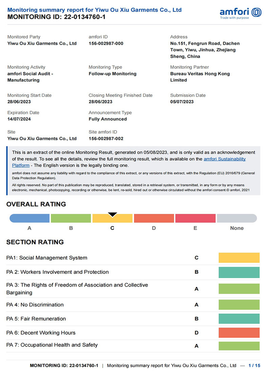Image resolution: width=271 pixels, height=381 pixels.
Task: Click the 1 / 15 page indicator
Action: tap(254, 365)
